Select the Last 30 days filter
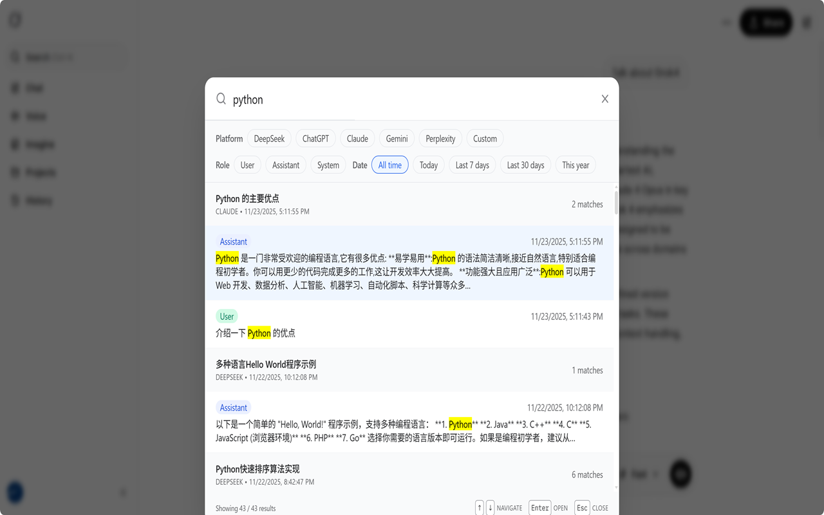This screenshot has height=515, width=824. [x=525, y=165]
